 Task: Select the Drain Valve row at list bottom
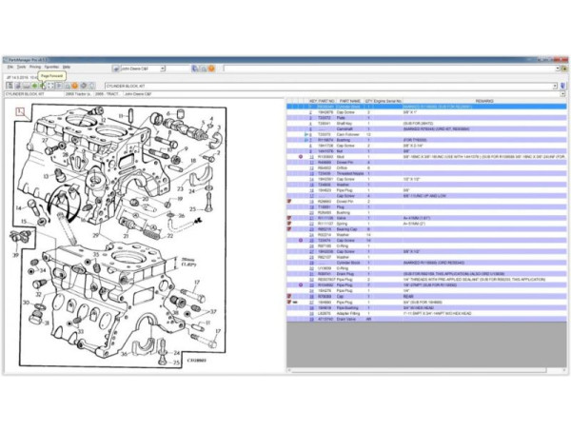[350, 319]
